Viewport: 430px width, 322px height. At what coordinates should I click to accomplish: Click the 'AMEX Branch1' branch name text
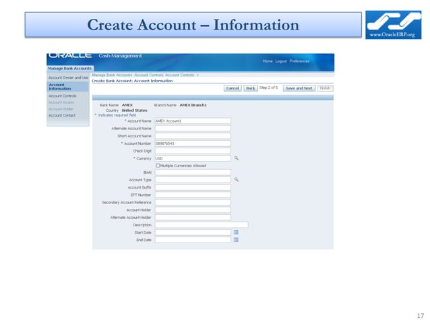click(x=193, y=105)
